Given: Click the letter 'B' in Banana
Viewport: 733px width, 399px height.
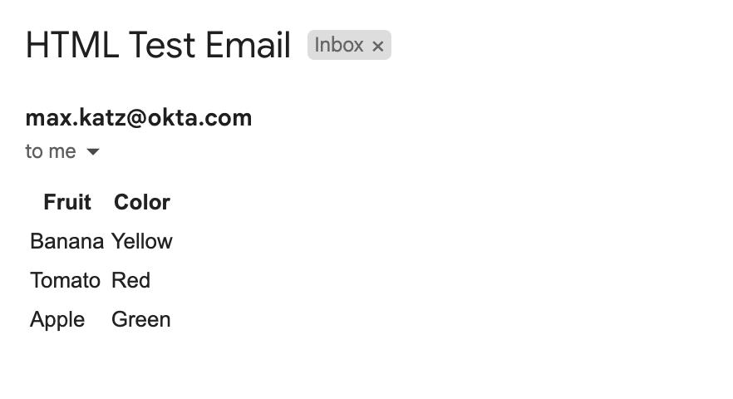Looking at the screenshot, I should pyautogui.click(x=36, y=241).
